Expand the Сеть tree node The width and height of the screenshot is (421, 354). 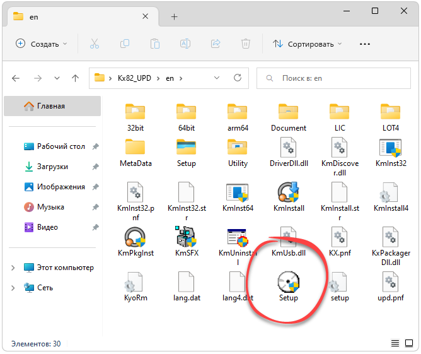[x=13, y=288]
